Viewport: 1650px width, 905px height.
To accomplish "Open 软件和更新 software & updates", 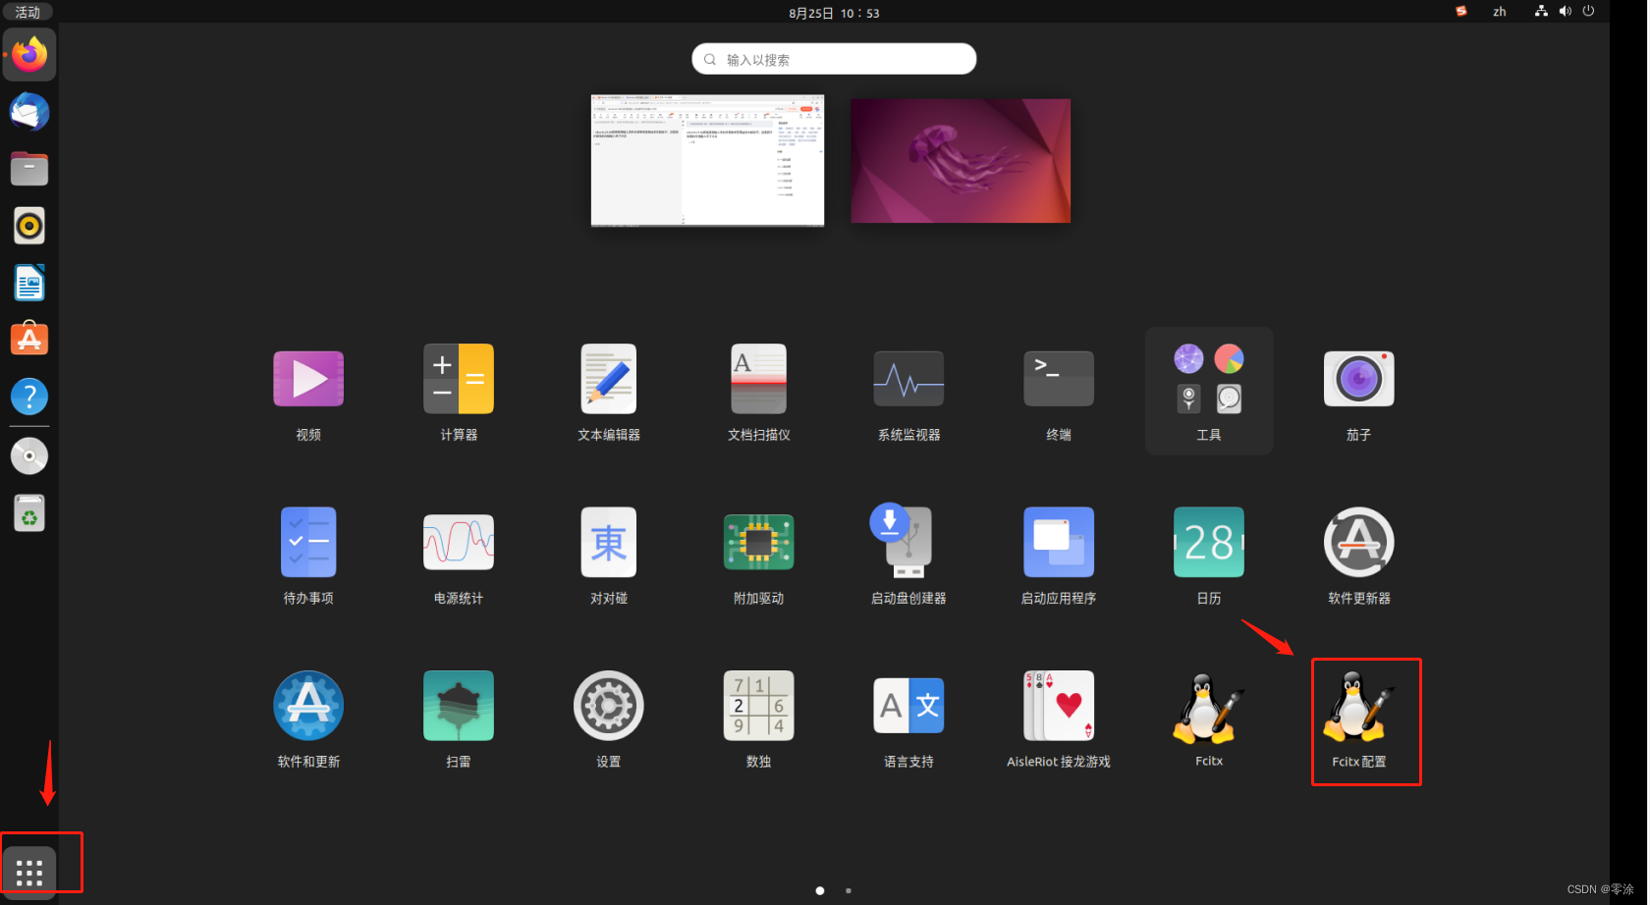I will [308, 706].
